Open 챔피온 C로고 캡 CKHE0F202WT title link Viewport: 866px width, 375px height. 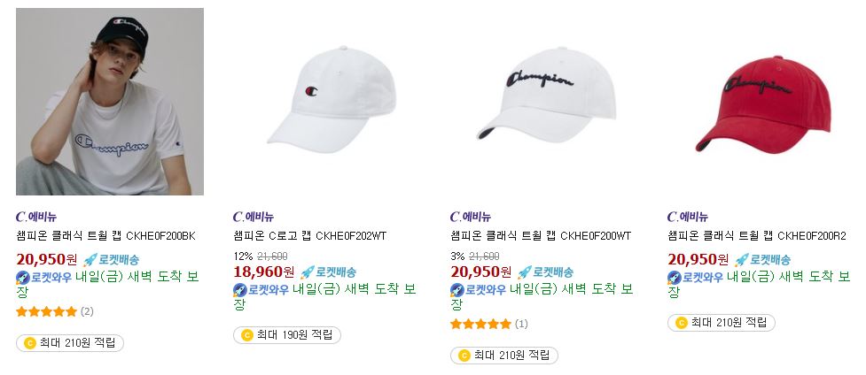coord(310,236)
